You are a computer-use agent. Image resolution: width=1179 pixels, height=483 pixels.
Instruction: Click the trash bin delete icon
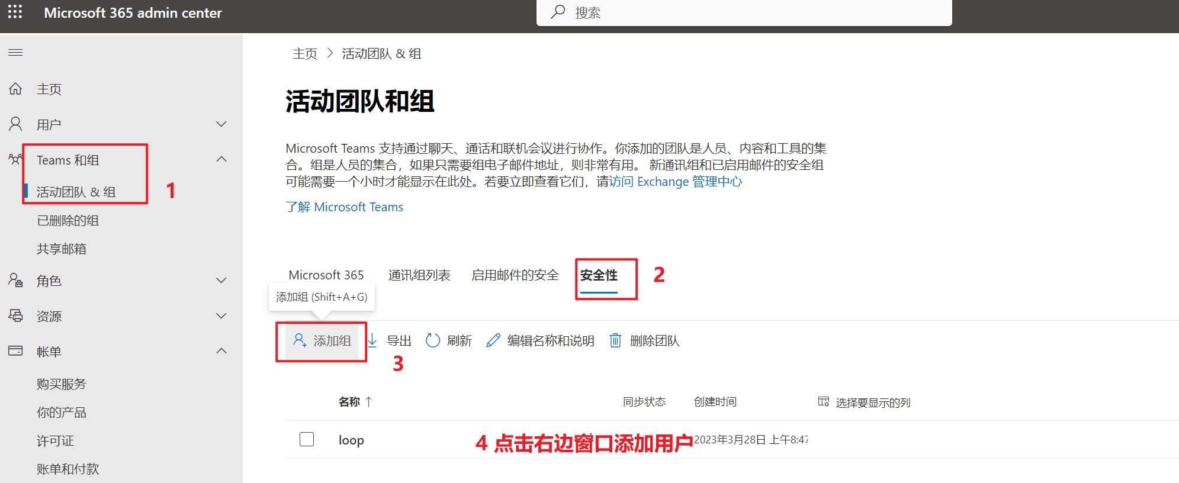616,340
